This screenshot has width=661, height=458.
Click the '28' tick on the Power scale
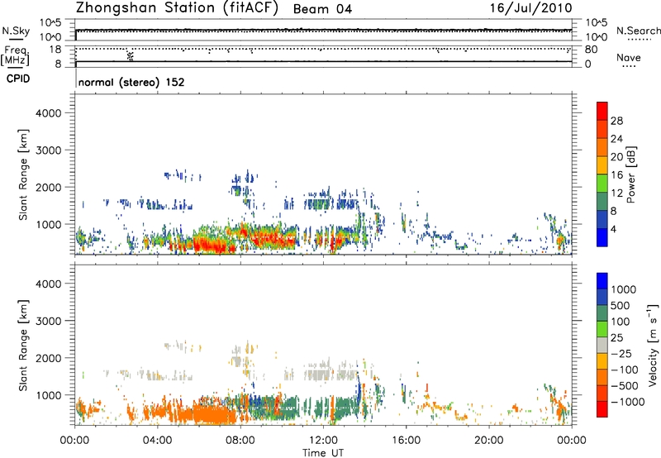point(616,121)
